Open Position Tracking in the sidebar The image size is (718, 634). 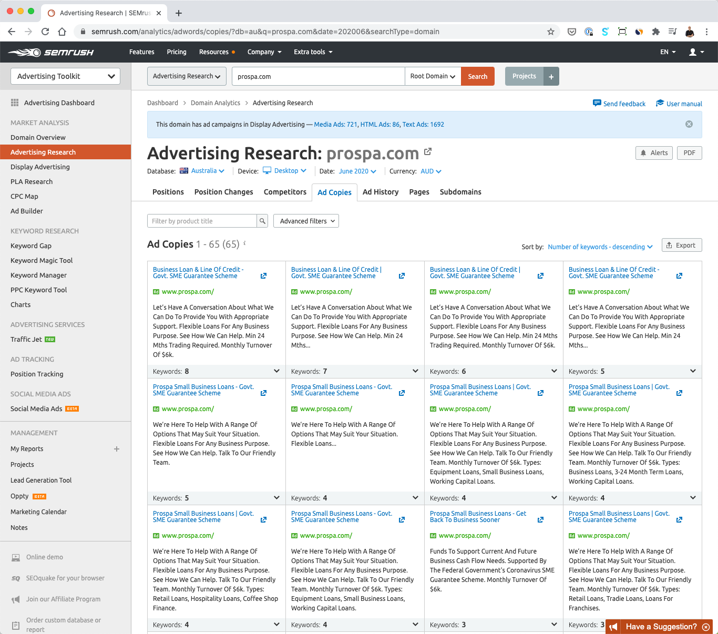pyautogui.click(x=37, y=374)
